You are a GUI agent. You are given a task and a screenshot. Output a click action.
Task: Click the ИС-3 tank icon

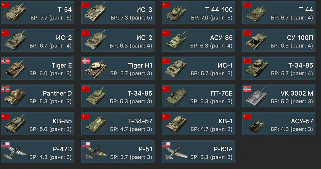coord(96,13)
